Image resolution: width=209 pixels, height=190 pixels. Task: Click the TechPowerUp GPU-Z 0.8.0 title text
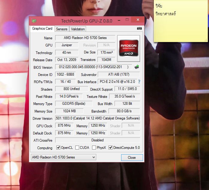[x=87, y=21]
